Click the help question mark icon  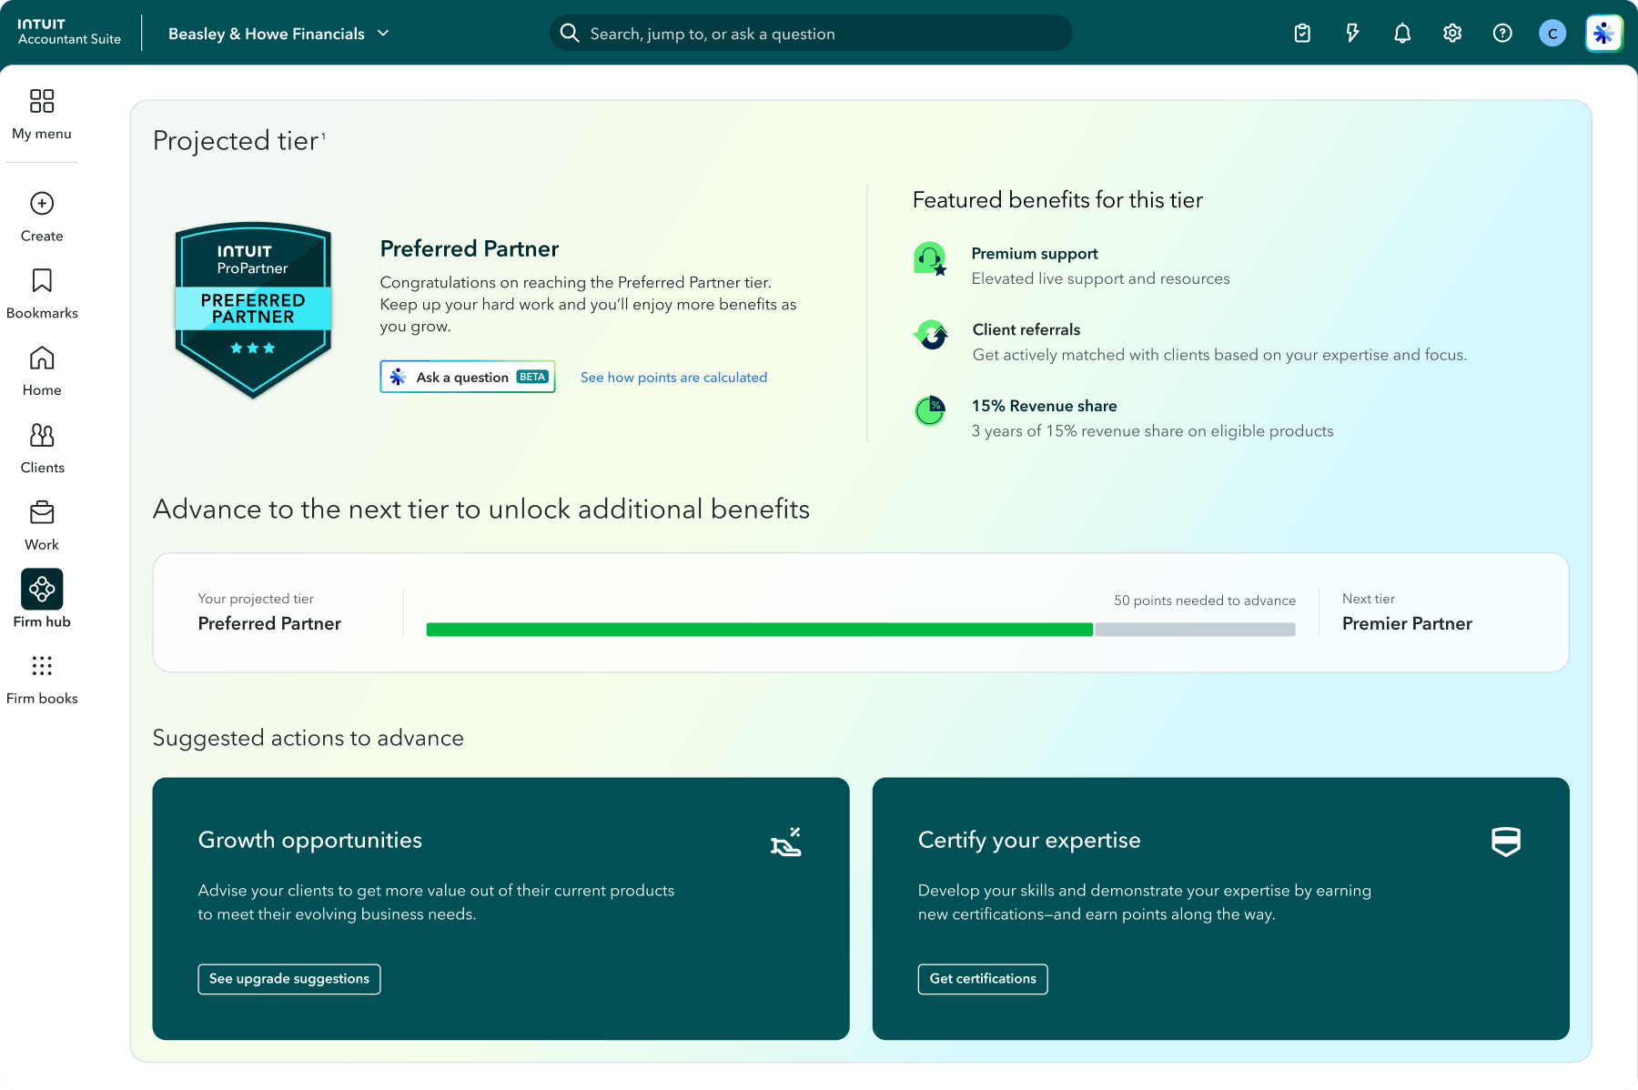[x=1502, y=34]
